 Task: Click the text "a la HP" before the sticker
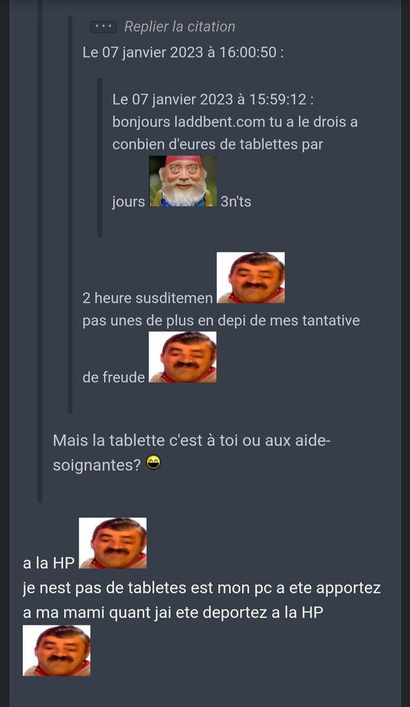48,563
